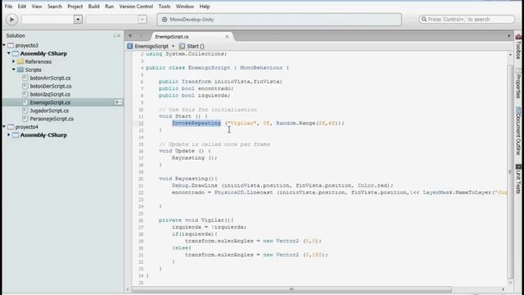Open the Search menu
The height and width of the screenshot is (295, 524).
tap(55, 7)
